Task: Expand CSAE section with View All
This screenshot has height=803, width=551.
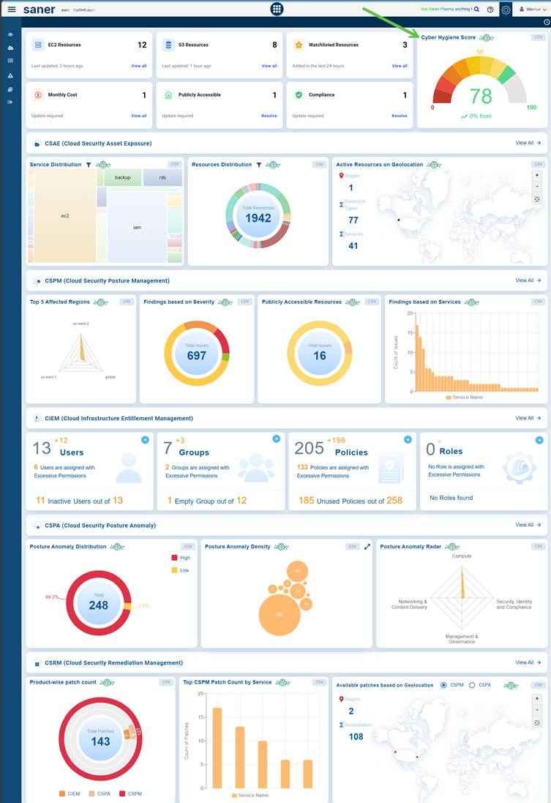Action: (528, 143)
